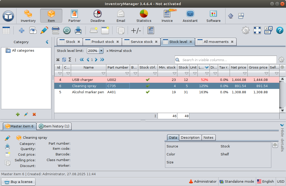Close the Stock level tab
Image resolution: width=286 pixels, height=186 pixels.
[191, 42]
